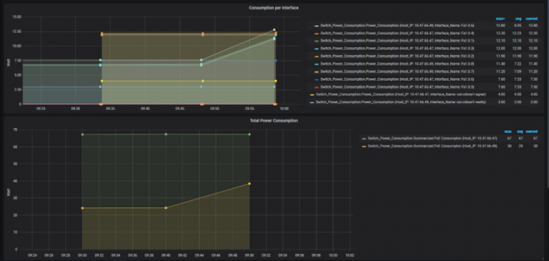The width and height of the screenshot is (549, 261).
Task: Open color swatch of Fa1.0.7 series
Action: [x=317, y=72]
